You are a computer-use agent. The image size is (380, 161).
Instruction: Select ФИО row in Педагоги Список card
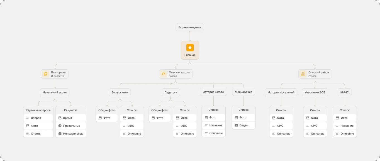click(x=185, y=126)
